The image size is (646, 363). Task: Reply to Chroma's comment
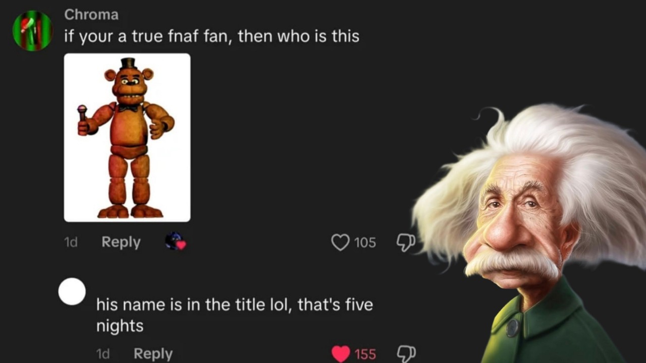pos(121,242)
